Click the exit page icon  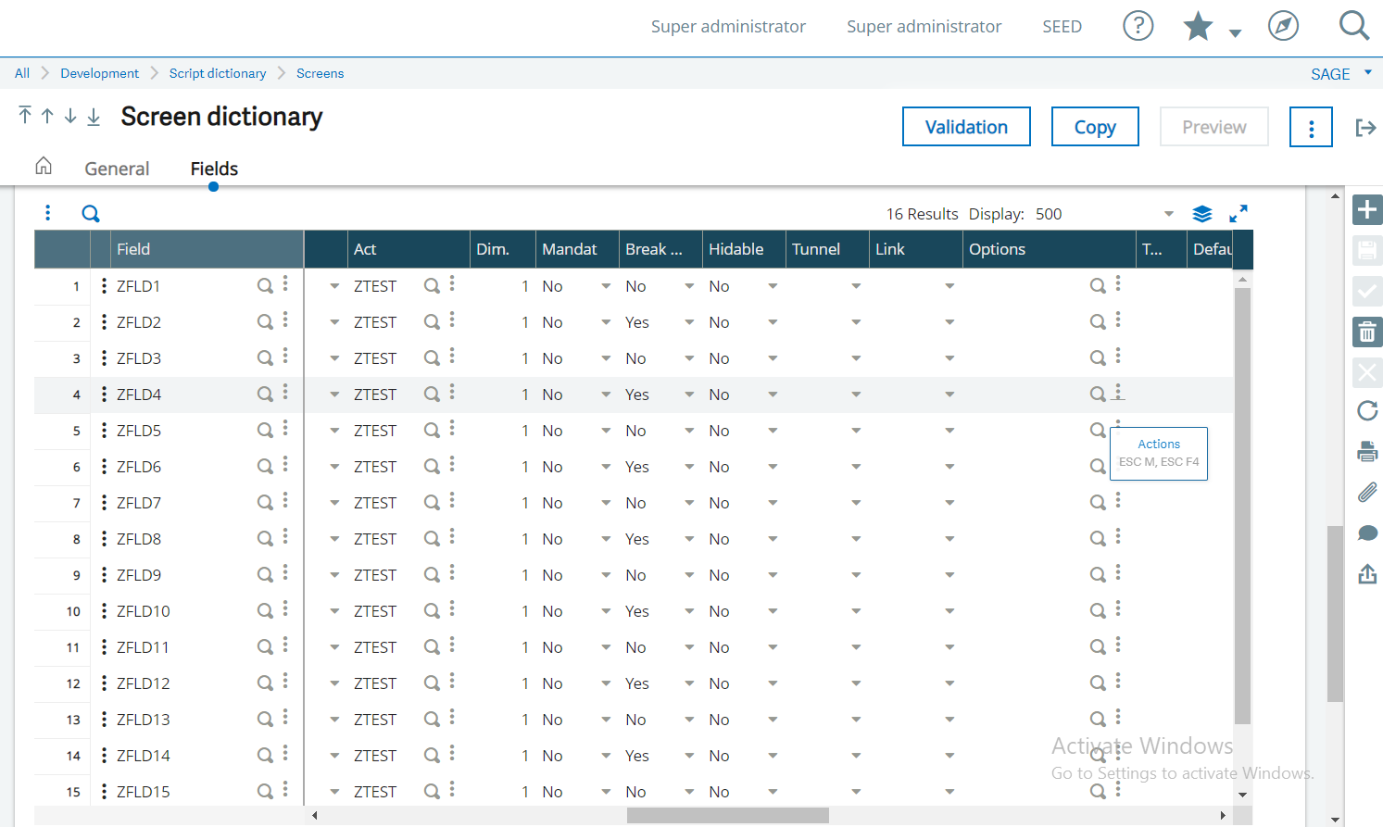coord(1365,128)
